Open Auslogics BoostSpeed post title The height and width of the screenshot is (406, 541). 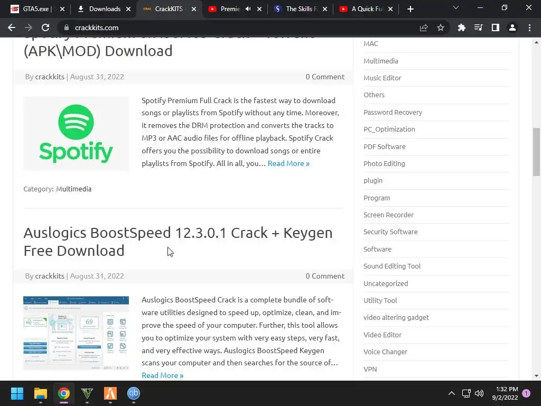pos(178,242)
